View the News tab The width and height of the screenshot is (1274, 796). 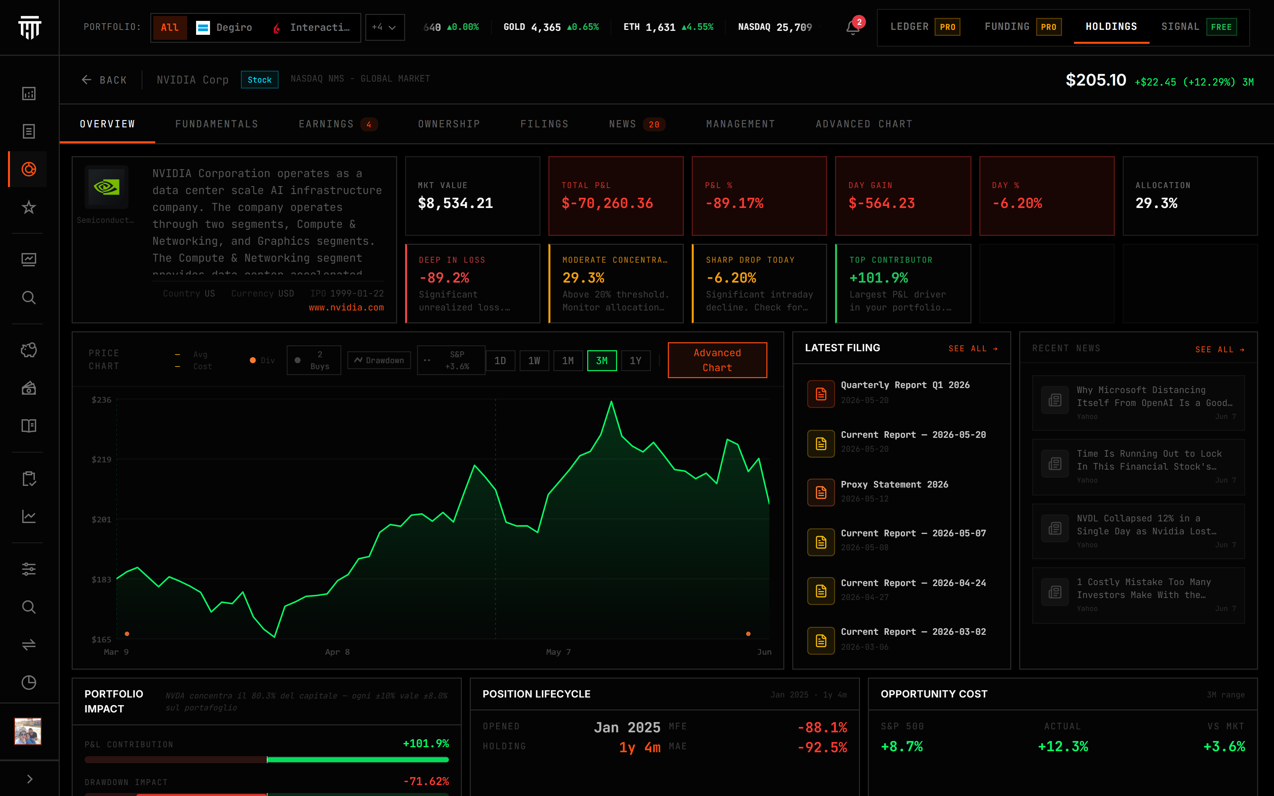point(637,124)
